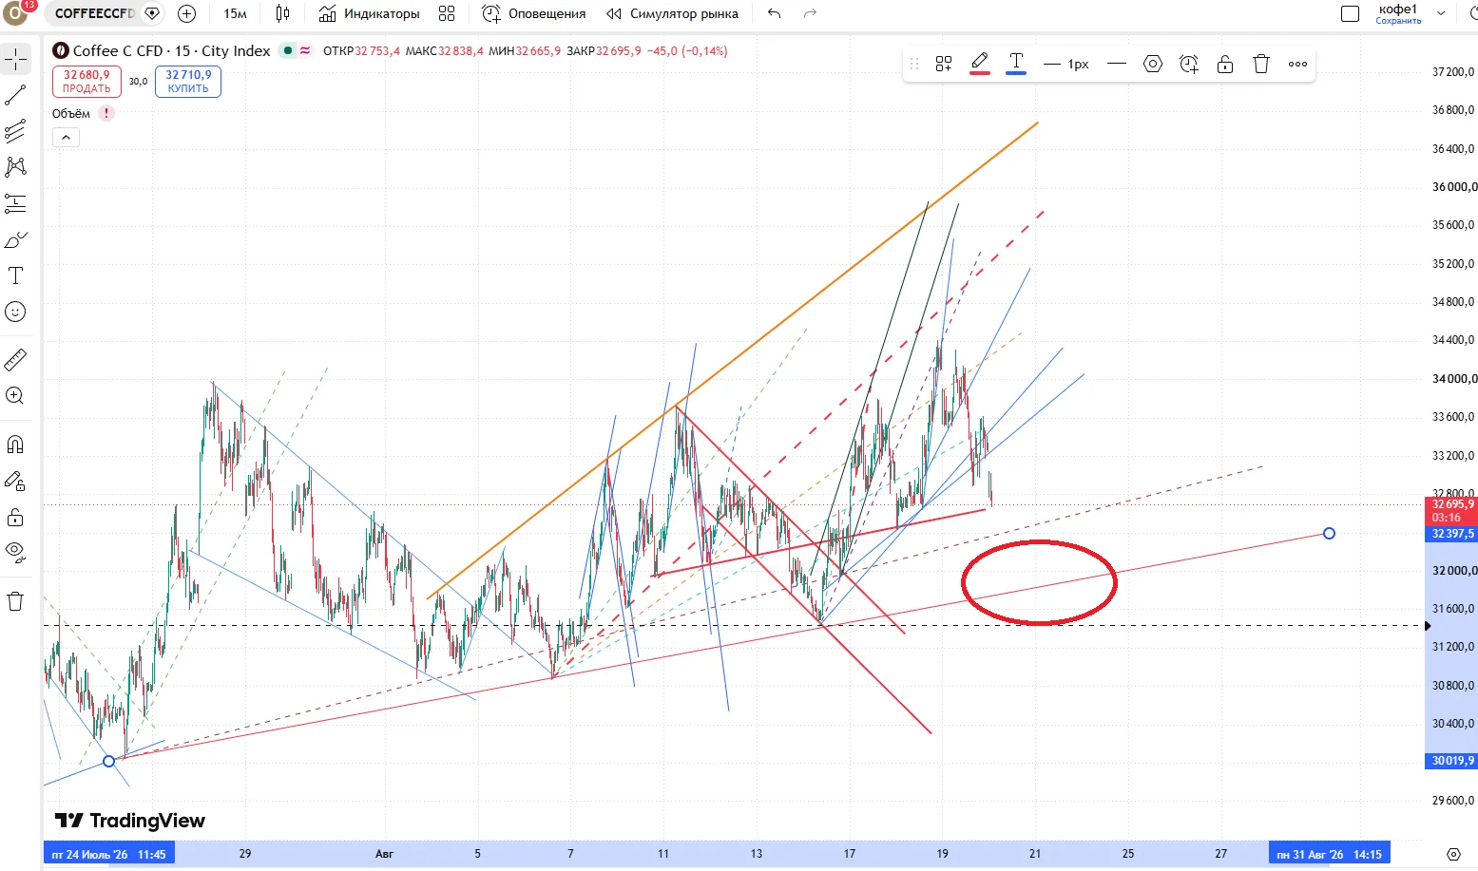This screenshot has width=1478, height=871.
Task: Open the Fibonacci and pitchfork tools
Action: coord(15,132)
